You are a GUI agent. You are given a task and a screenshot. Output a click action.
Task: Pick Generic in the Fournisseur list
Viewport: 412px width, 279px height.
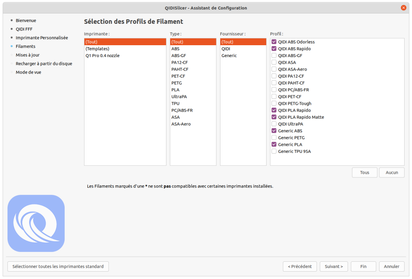tap(243, 55)
